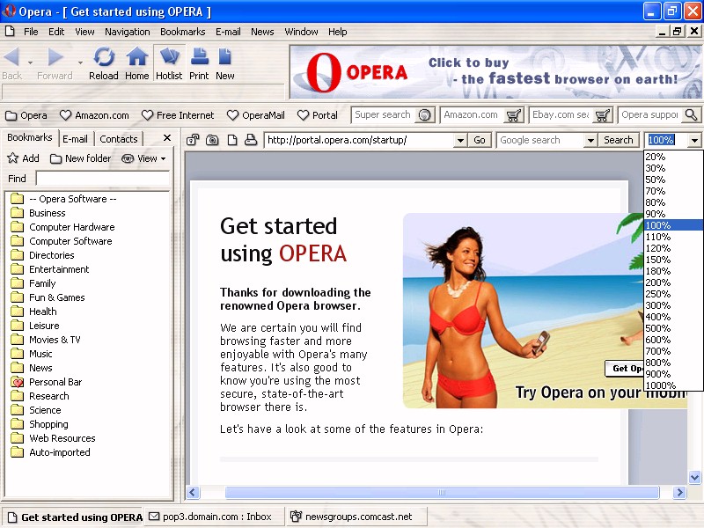Expand the Google search engine dropdown
Screen dimensions: 704x528
coord(590,140)
